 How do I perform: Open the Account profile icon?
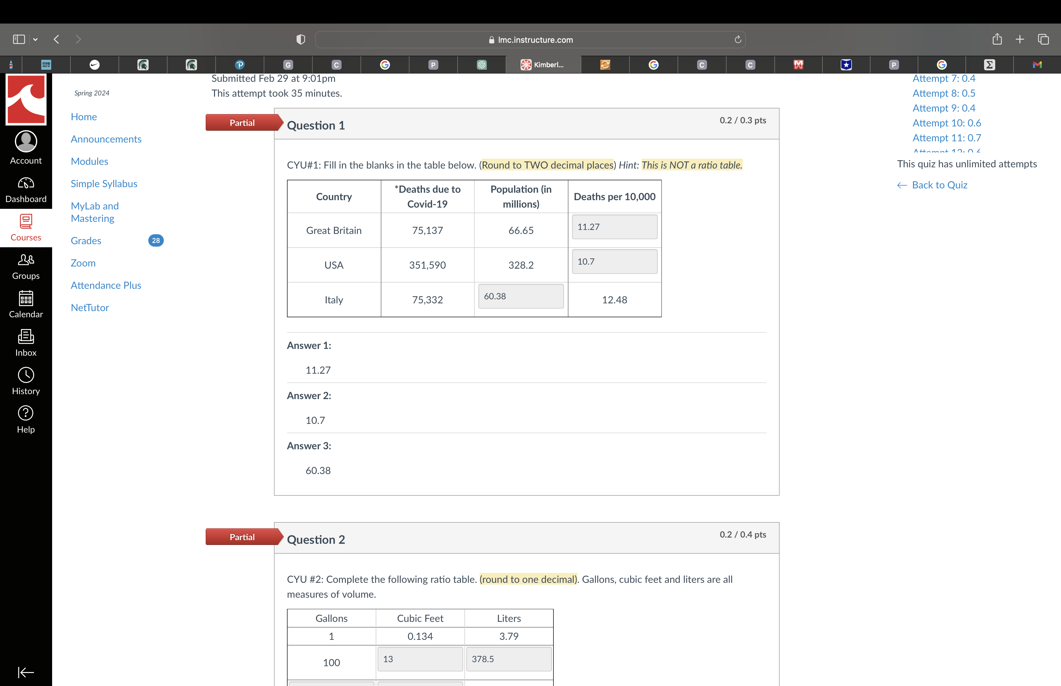(26, 142)
